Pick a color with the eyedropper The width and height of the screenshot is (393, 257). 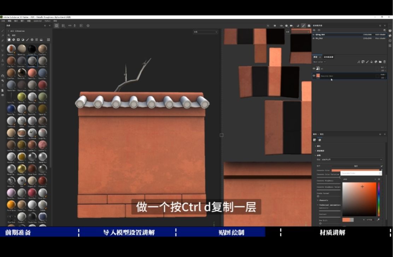(378, 220)
